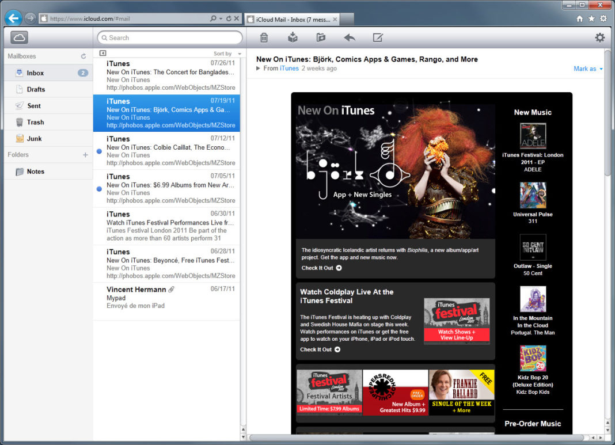Click Watch Shows + View Line-Up banner

point(457,321)
